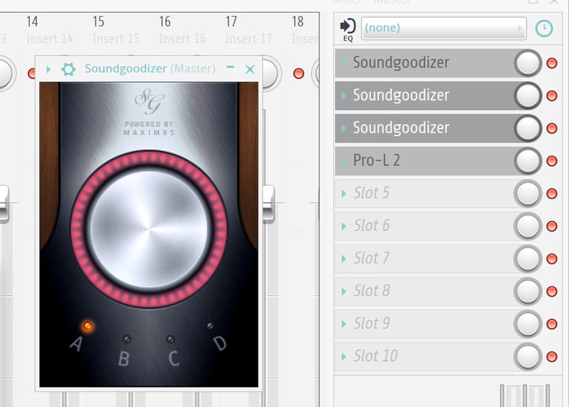Open the Soundgoodizer plugin options gear

coord(68,69)
